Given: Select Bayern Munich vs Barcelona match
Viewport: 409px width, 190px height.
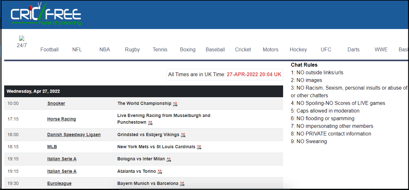Looking at the screenshot, I should tap(148, 183).
